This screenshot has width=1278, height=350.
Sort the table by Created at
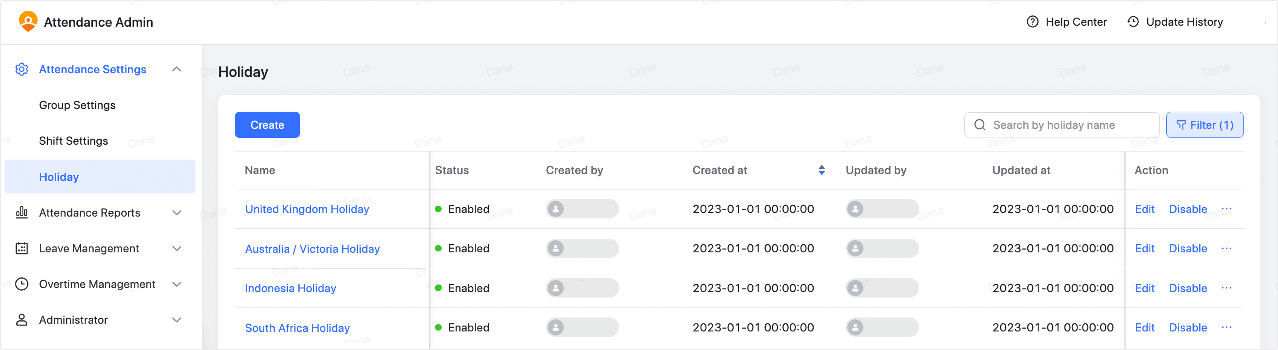[x=821, y=170]
